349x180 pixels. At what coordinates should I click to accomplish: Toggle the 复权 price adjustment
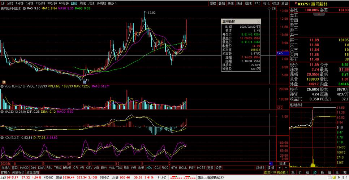pos(213,3)
